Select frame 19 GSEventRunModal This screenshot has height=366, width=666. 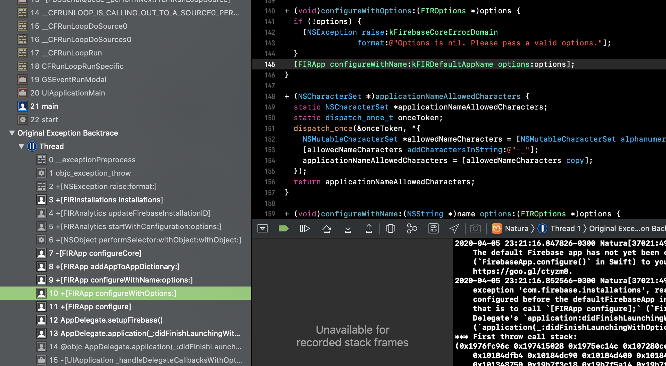coord(126,79)
